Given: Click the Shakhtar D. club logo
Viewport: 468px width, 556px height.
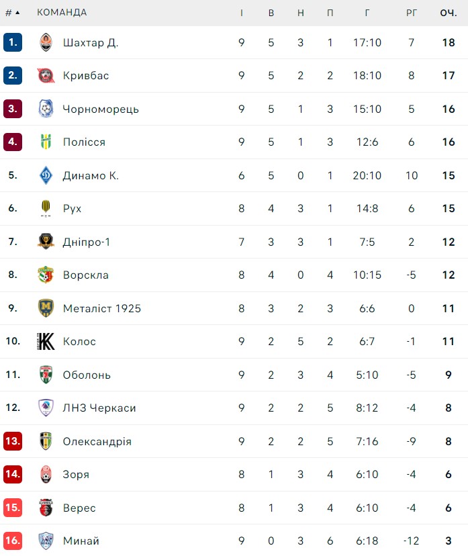Looking at the screenshot, I should click(x=46, y=42).
